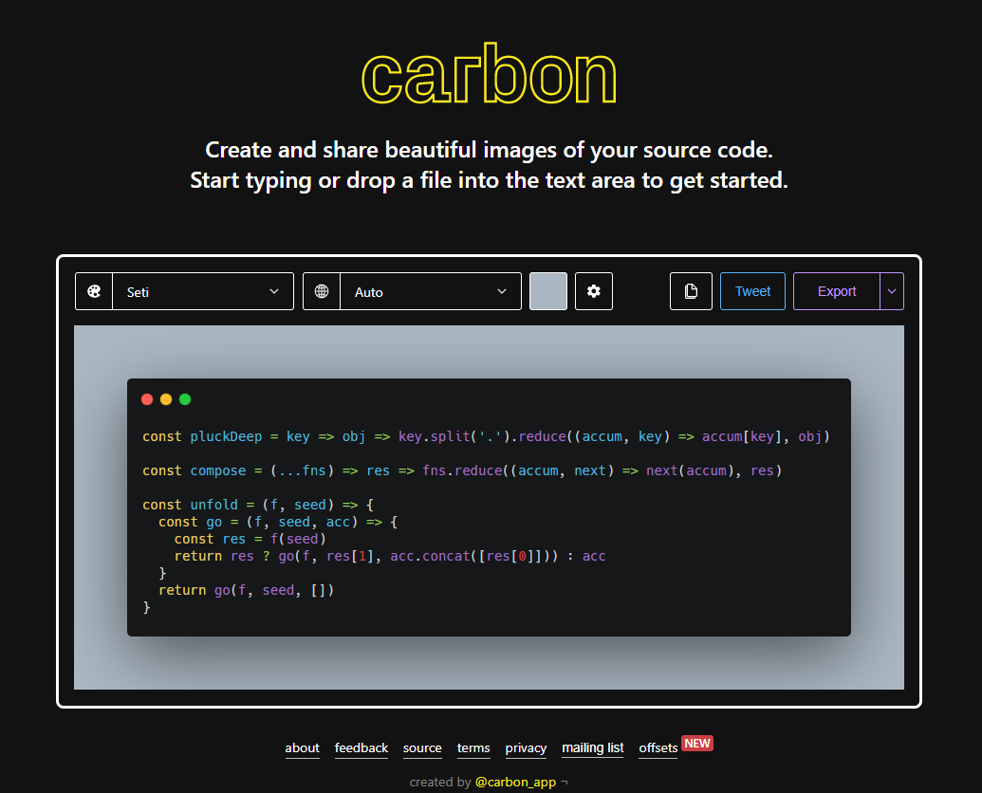This screenshot has width=982, height=793.
Task: Click the red window control dot
Action: [147, 399]
